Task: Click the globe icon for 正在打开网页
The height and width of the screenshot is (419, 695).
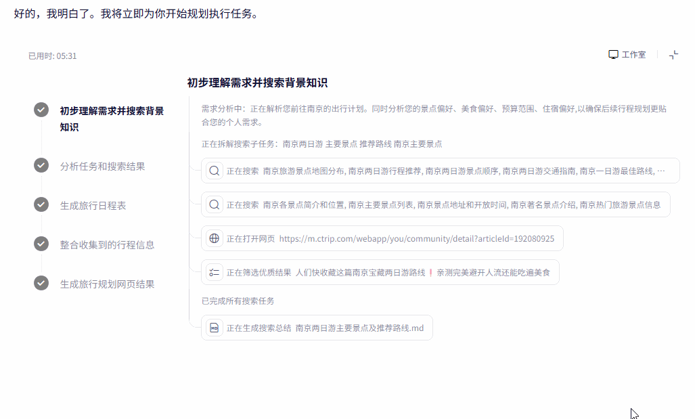Action: tap(215, 238)
